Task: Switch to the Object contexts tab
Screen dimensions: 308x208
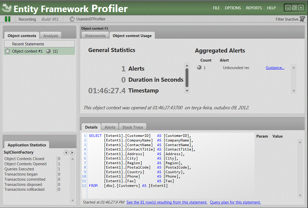Action: click(22, 36)
